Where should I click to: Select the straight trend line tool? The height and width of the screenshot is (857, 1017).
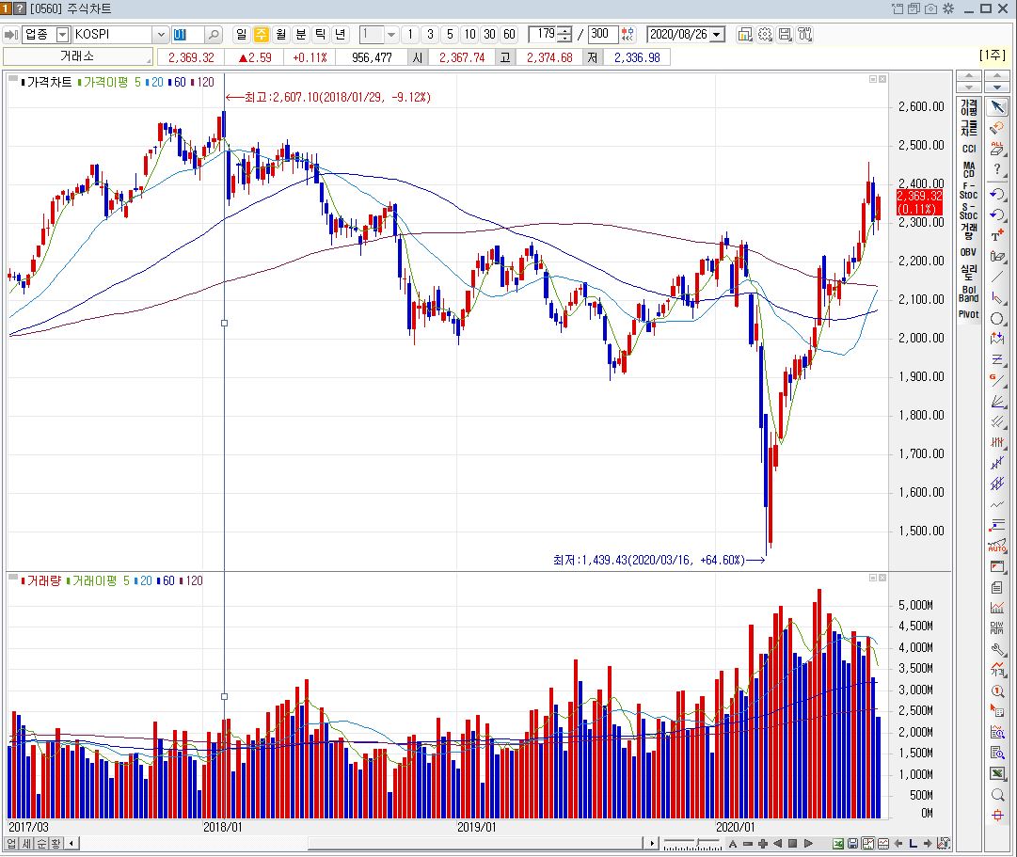[x=997, y=277]
